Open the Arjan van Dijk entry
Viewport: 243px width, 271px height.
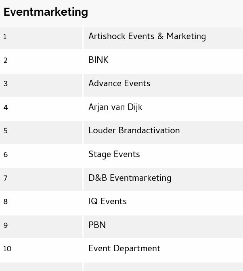point(115,108)
